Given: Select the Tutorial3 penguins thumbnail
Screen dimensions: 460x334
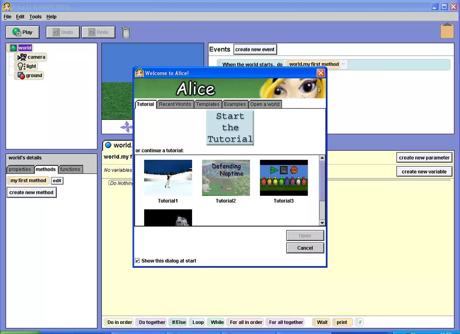Looking at the screenshot, I should pos(284,178).
